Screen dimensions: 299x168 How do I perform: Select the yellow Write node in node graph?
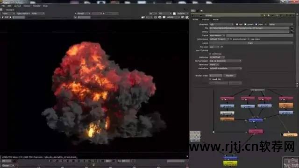click(x=230, y=163)
